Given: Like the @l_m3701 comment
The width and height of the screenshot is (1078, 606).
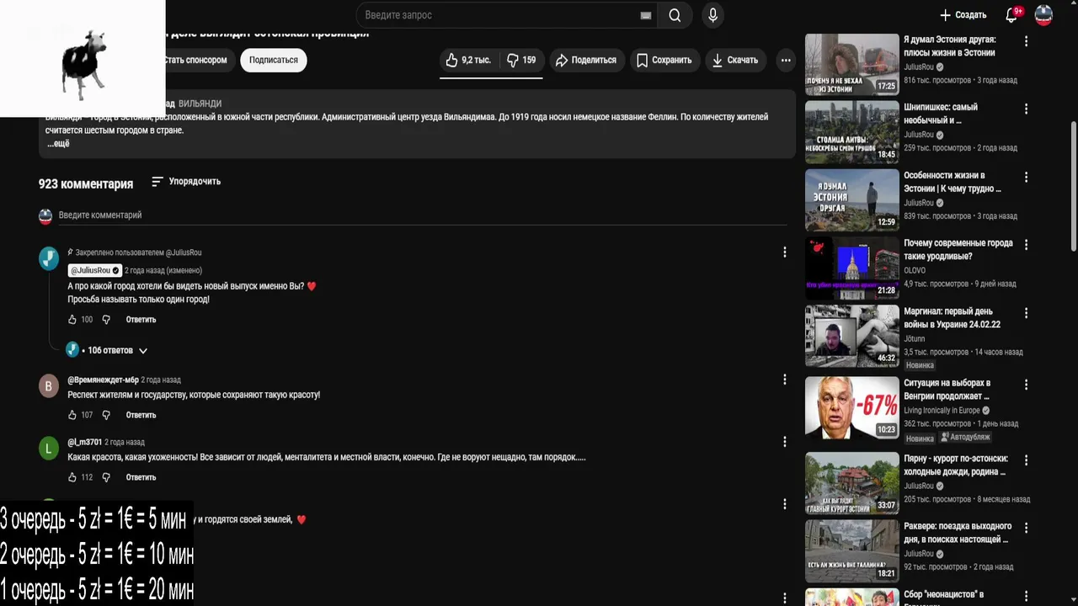Looking at the screenshot, I should 72,477.
